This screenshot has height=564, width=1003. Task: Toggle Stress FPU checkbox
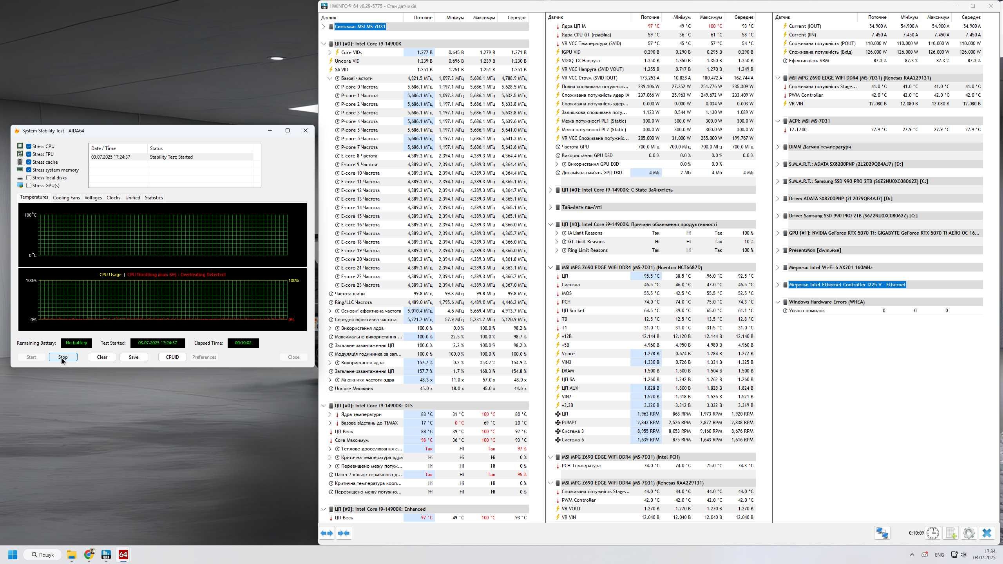click(x=29, y=154)
